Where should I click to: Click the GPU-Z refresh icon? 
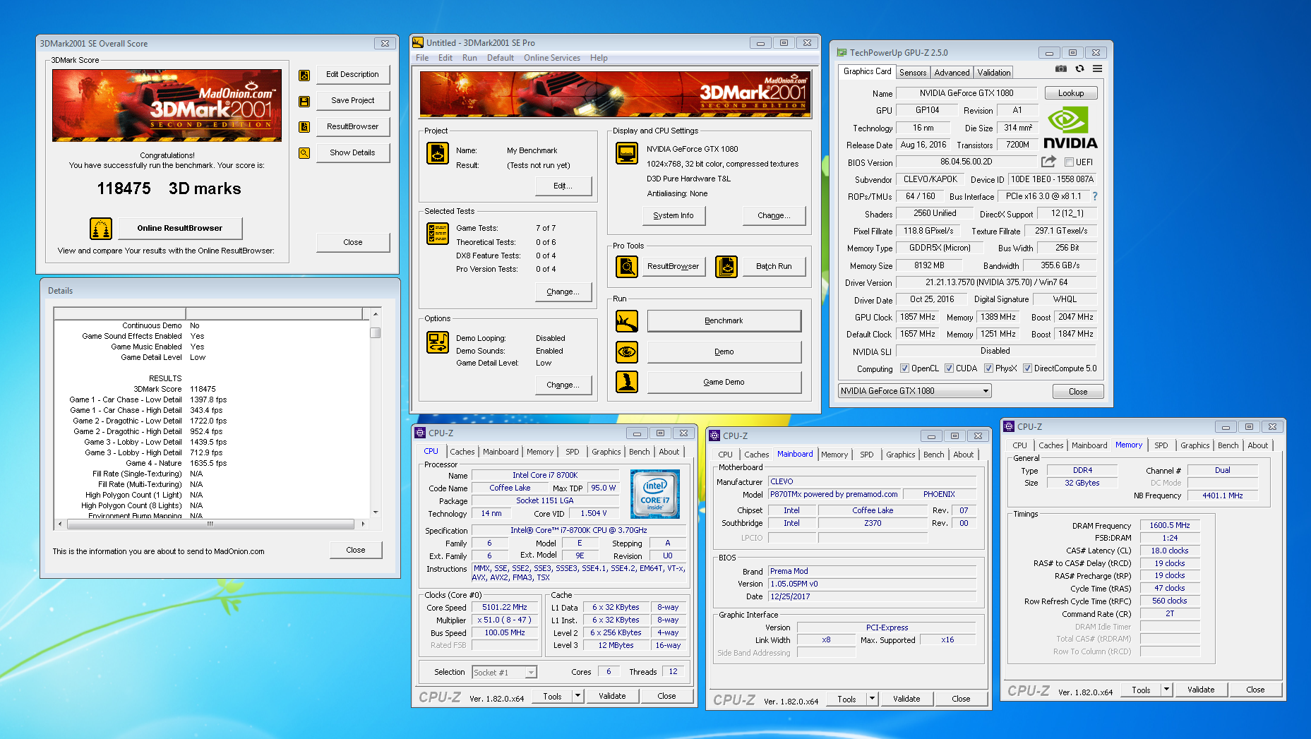(1079, 69)
